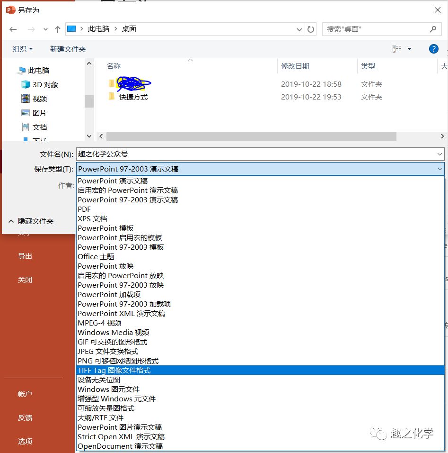Open the 快捷方式 folder
This screenshot has width=448, height=453.
[x=133, y=97]
